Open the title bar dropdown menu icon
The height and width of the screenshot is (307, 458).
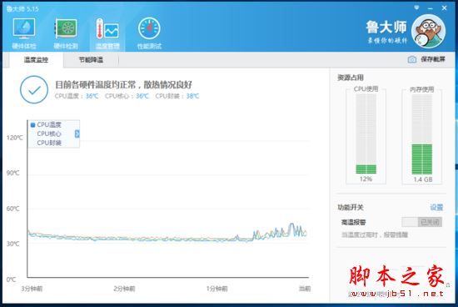coord(417,8)
